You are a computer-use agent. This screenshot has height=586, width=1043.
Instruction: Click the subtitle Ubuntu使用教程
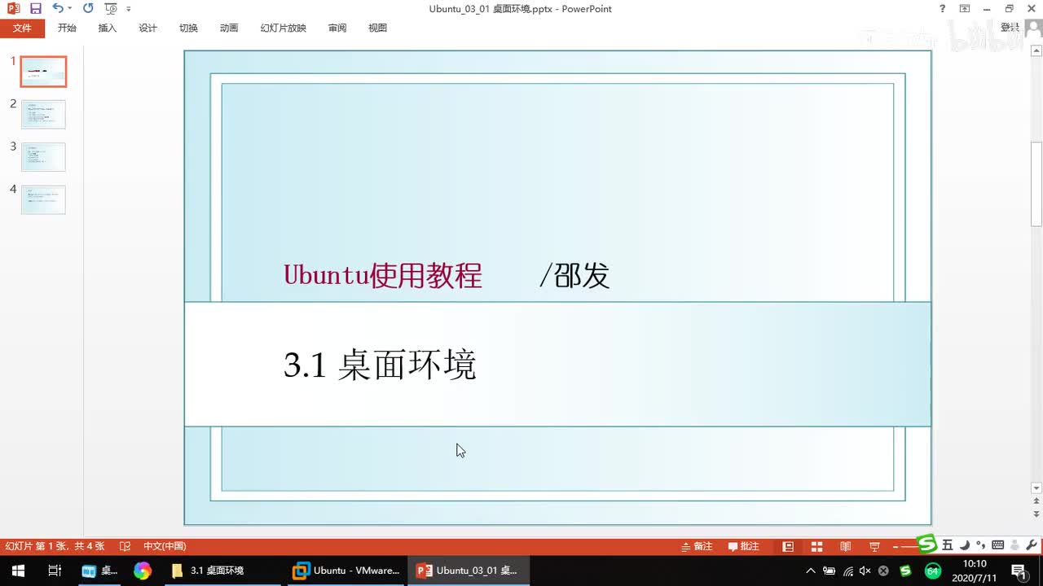383,276
